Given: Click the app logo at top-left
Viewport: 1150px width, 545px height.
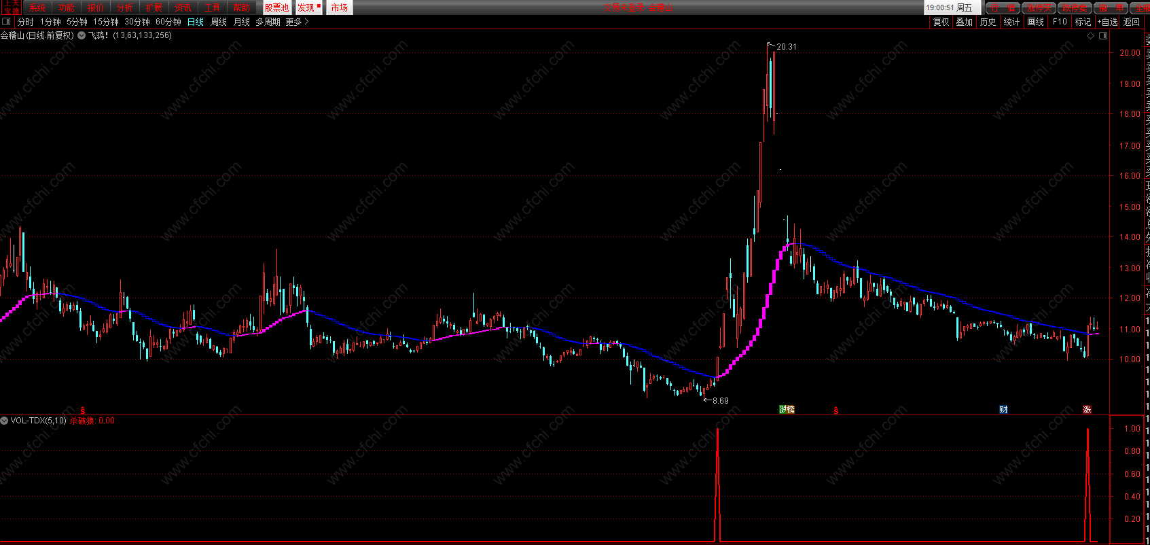Looking at the screenshot, I should (11, 7).
